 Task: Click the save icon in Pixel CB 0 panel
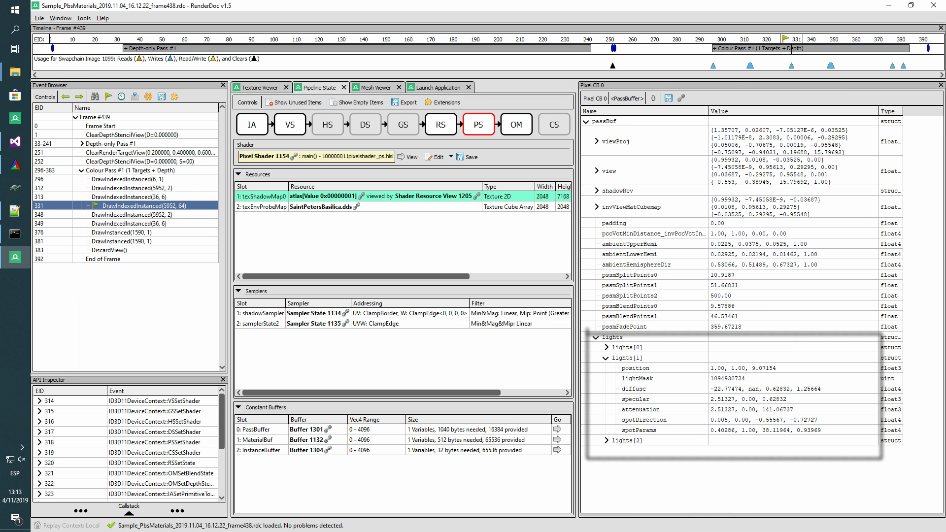click(669, 98)
